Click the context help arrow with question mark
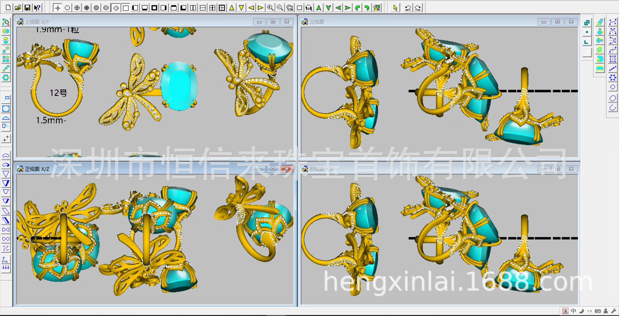The image size is (619, 316). (x=37, y=8)
